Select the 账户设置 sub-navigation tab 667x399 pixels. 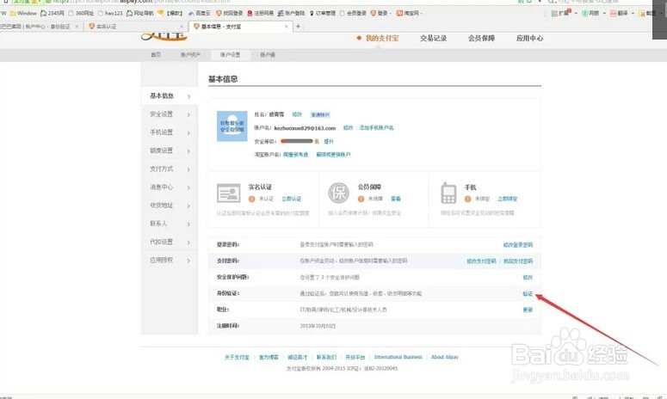coord(230,55)
